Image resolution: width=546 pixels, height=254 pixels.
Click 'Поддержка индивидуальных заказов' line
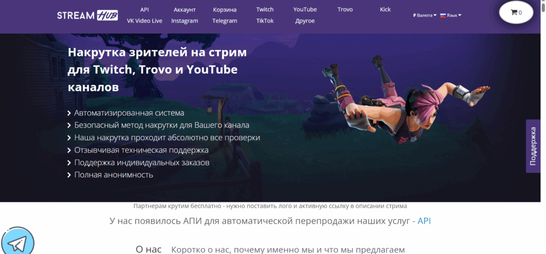pyautogui.click(x=142, y=163)
